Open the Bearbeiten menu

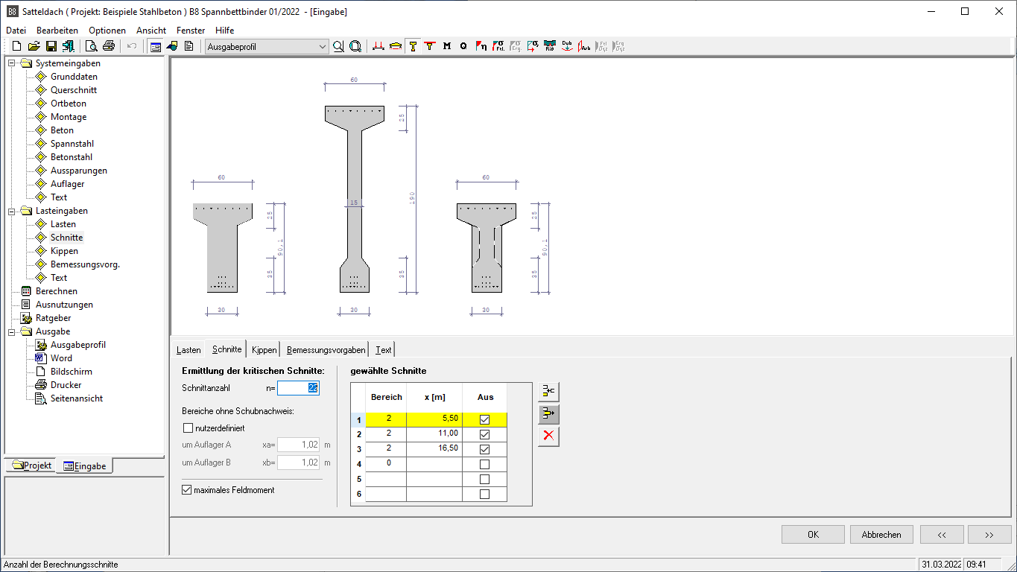coord(57,31)
